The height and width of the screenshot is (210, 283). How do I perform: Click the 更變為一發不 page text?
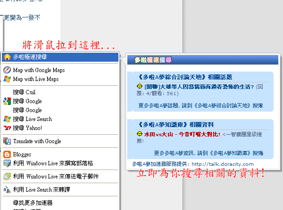pos(21,17)
